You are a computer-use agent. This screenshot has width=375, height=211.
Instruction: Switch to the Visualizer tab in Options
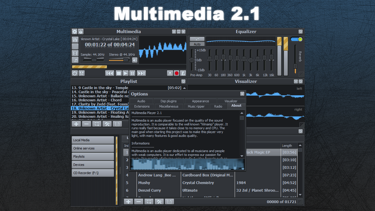[x=231, y=101]
